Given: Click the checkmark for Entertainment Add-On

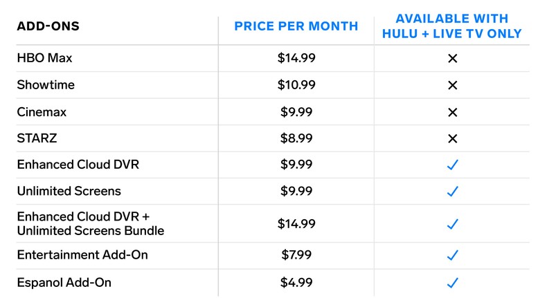Looking at the screenshot, I should click(452, 255).
